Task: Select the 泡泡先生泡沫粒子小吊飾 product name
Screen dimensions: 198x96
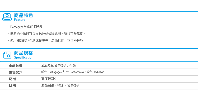Action: click(x=58, y=65)
